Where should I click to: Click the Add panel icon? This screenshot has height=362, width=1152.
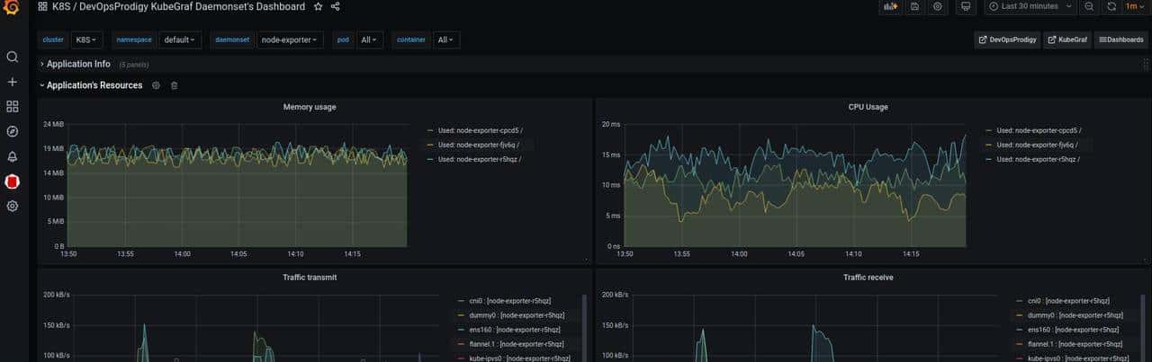[890, 6]
